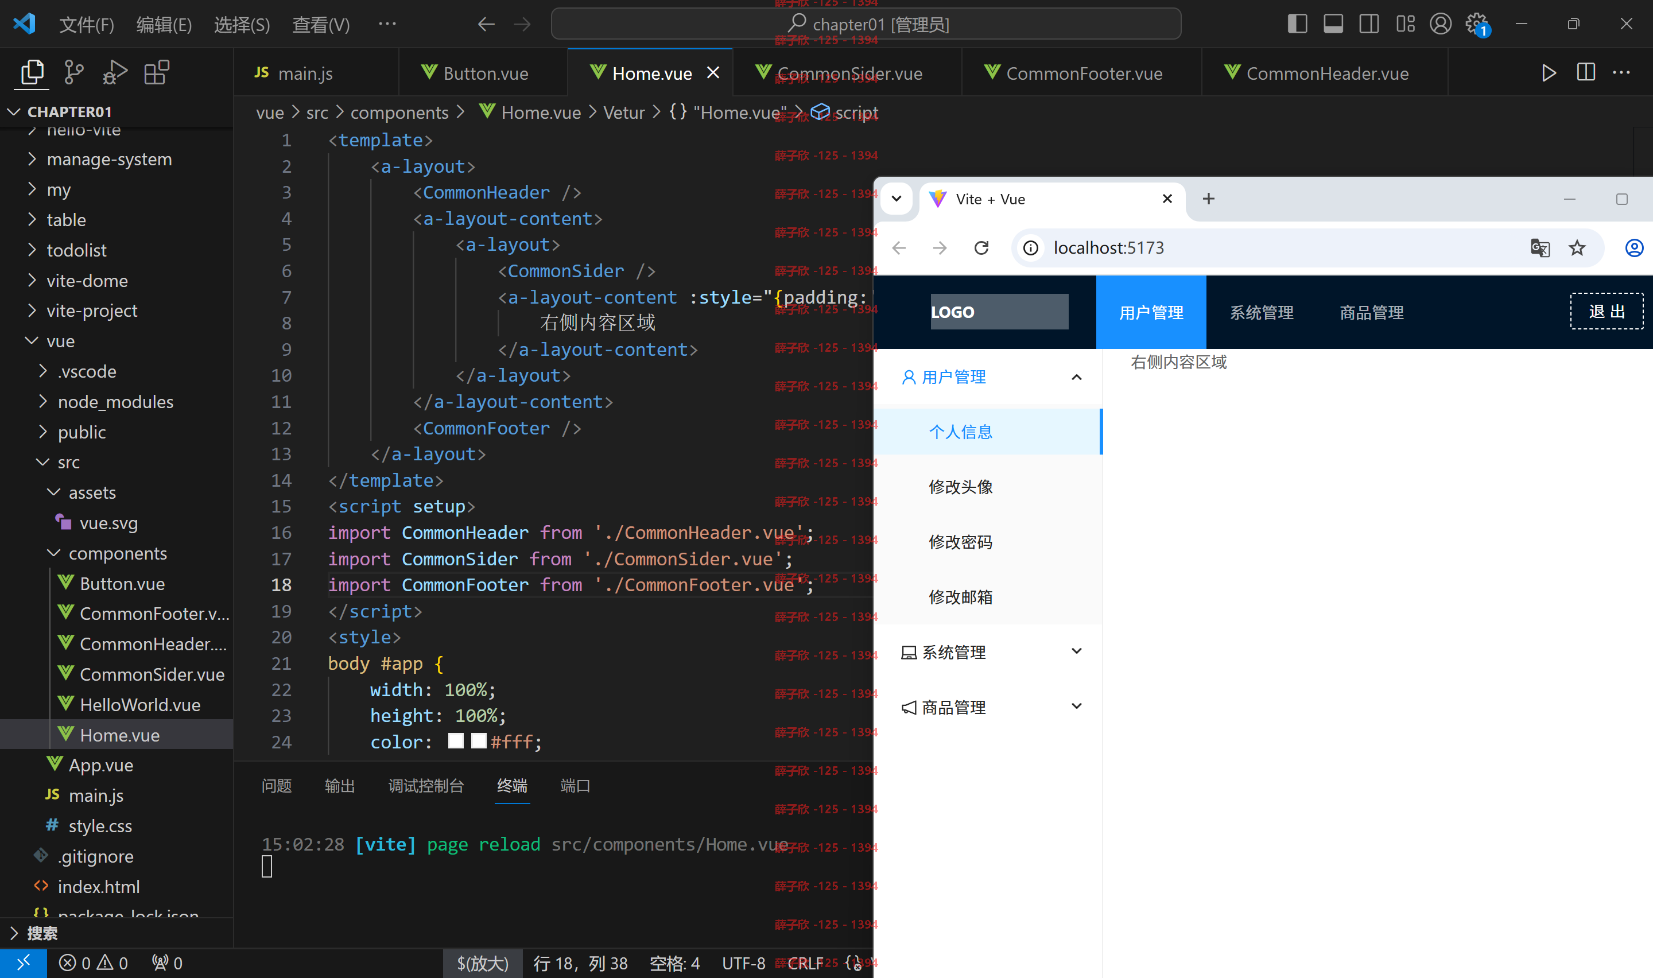Viewport: 1653px width, 978px height.
Task: Open the browser profile icon
Action: [1634, 248]
